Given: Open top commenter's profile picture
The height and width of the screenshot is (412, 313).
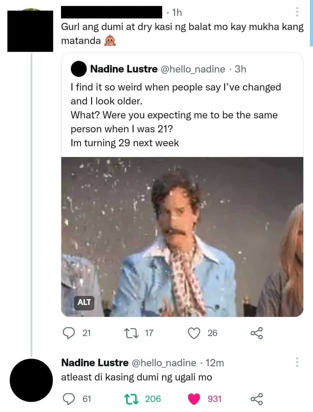Looking at the screenshot, I should (30, 31).
